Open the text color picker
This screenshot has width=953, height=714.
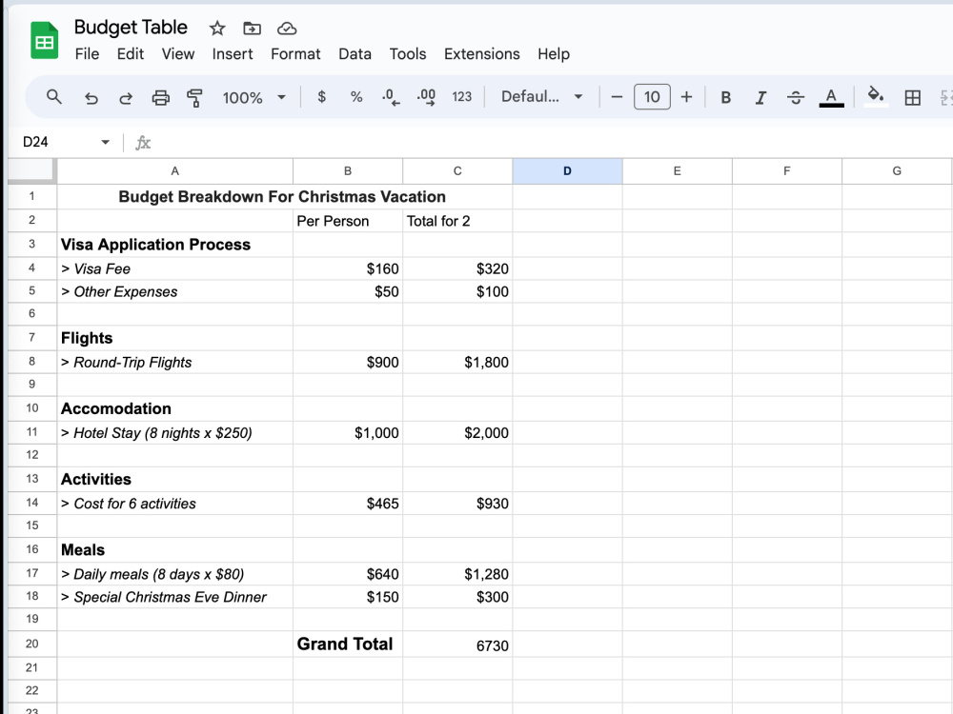(x=831, y=97)
